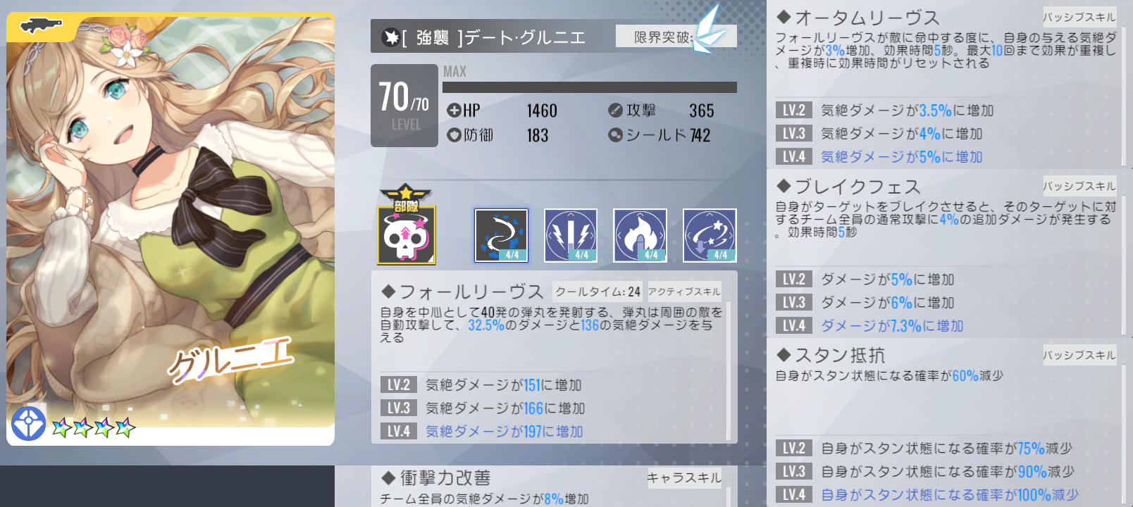
Task: Select LV.4 row of フォールリーヴス skill
Action: click(x=552, y=431)
